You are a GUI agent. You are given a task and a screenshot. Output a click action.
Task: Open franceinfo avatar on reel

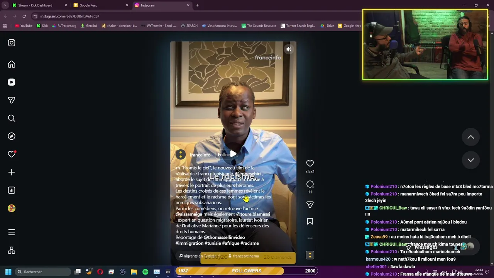click(180, 154)
